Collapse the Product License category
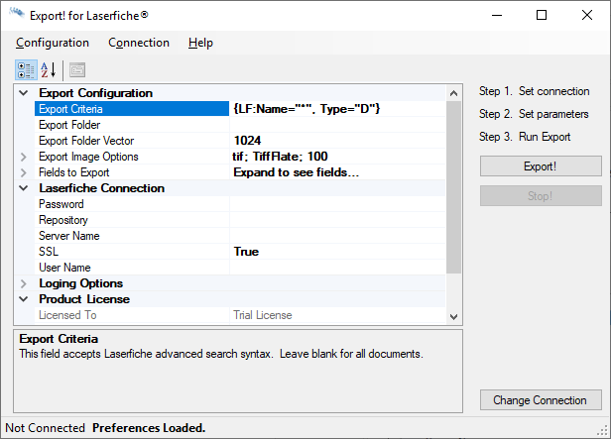The image size is (611, 439). 24,299
